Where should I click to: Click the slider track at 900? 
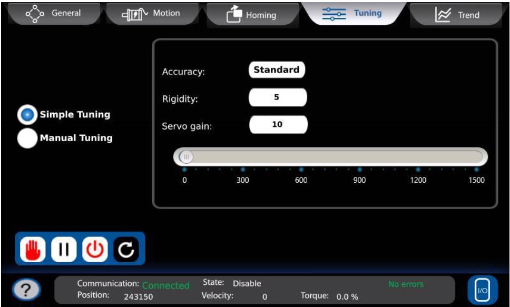coord(359,157)
